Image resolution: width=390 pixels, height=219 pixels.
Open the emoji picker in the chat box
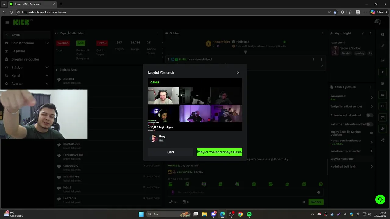click(319, 193)
